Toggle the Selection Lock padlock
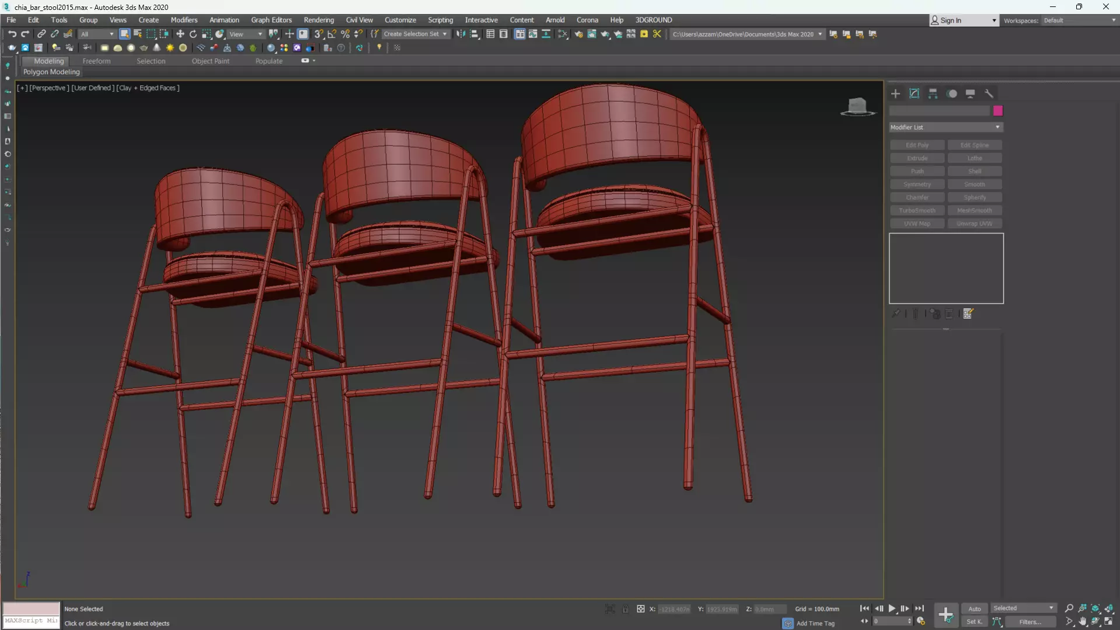Screen dimensions: 1120x630 tap(625, 609)
